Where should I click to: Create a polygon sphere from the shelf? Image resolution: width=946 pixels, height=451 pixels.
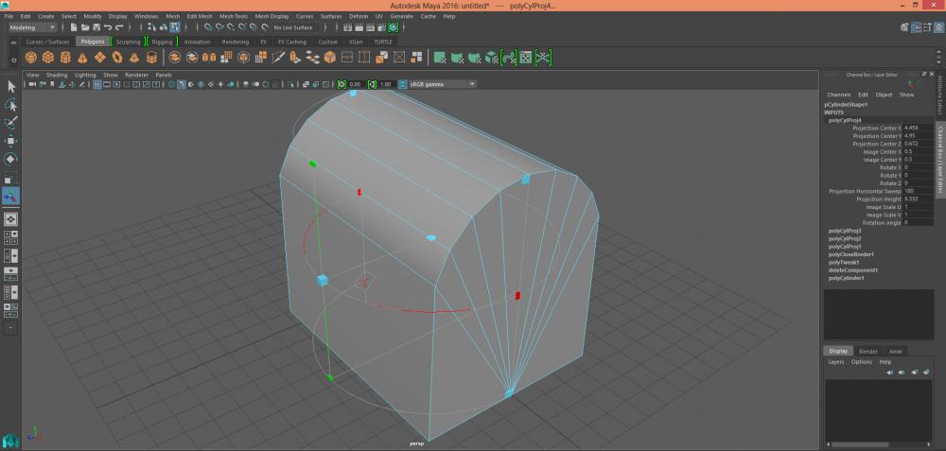(x=32, y=58)
